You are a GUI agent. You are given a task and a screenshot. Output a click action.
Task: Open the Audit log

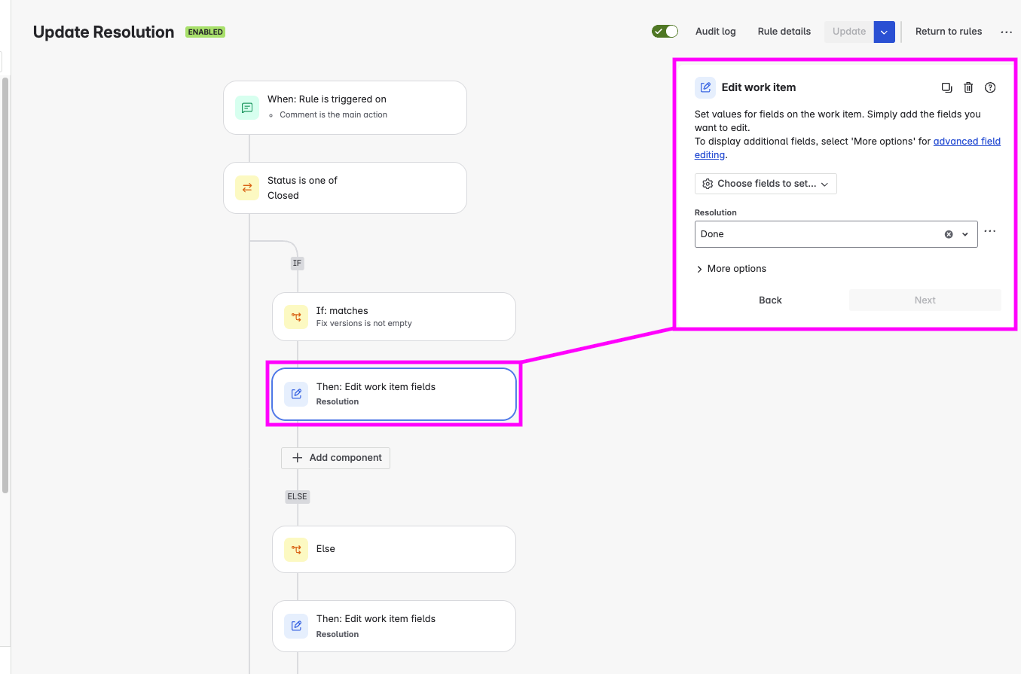click(716, 32)
